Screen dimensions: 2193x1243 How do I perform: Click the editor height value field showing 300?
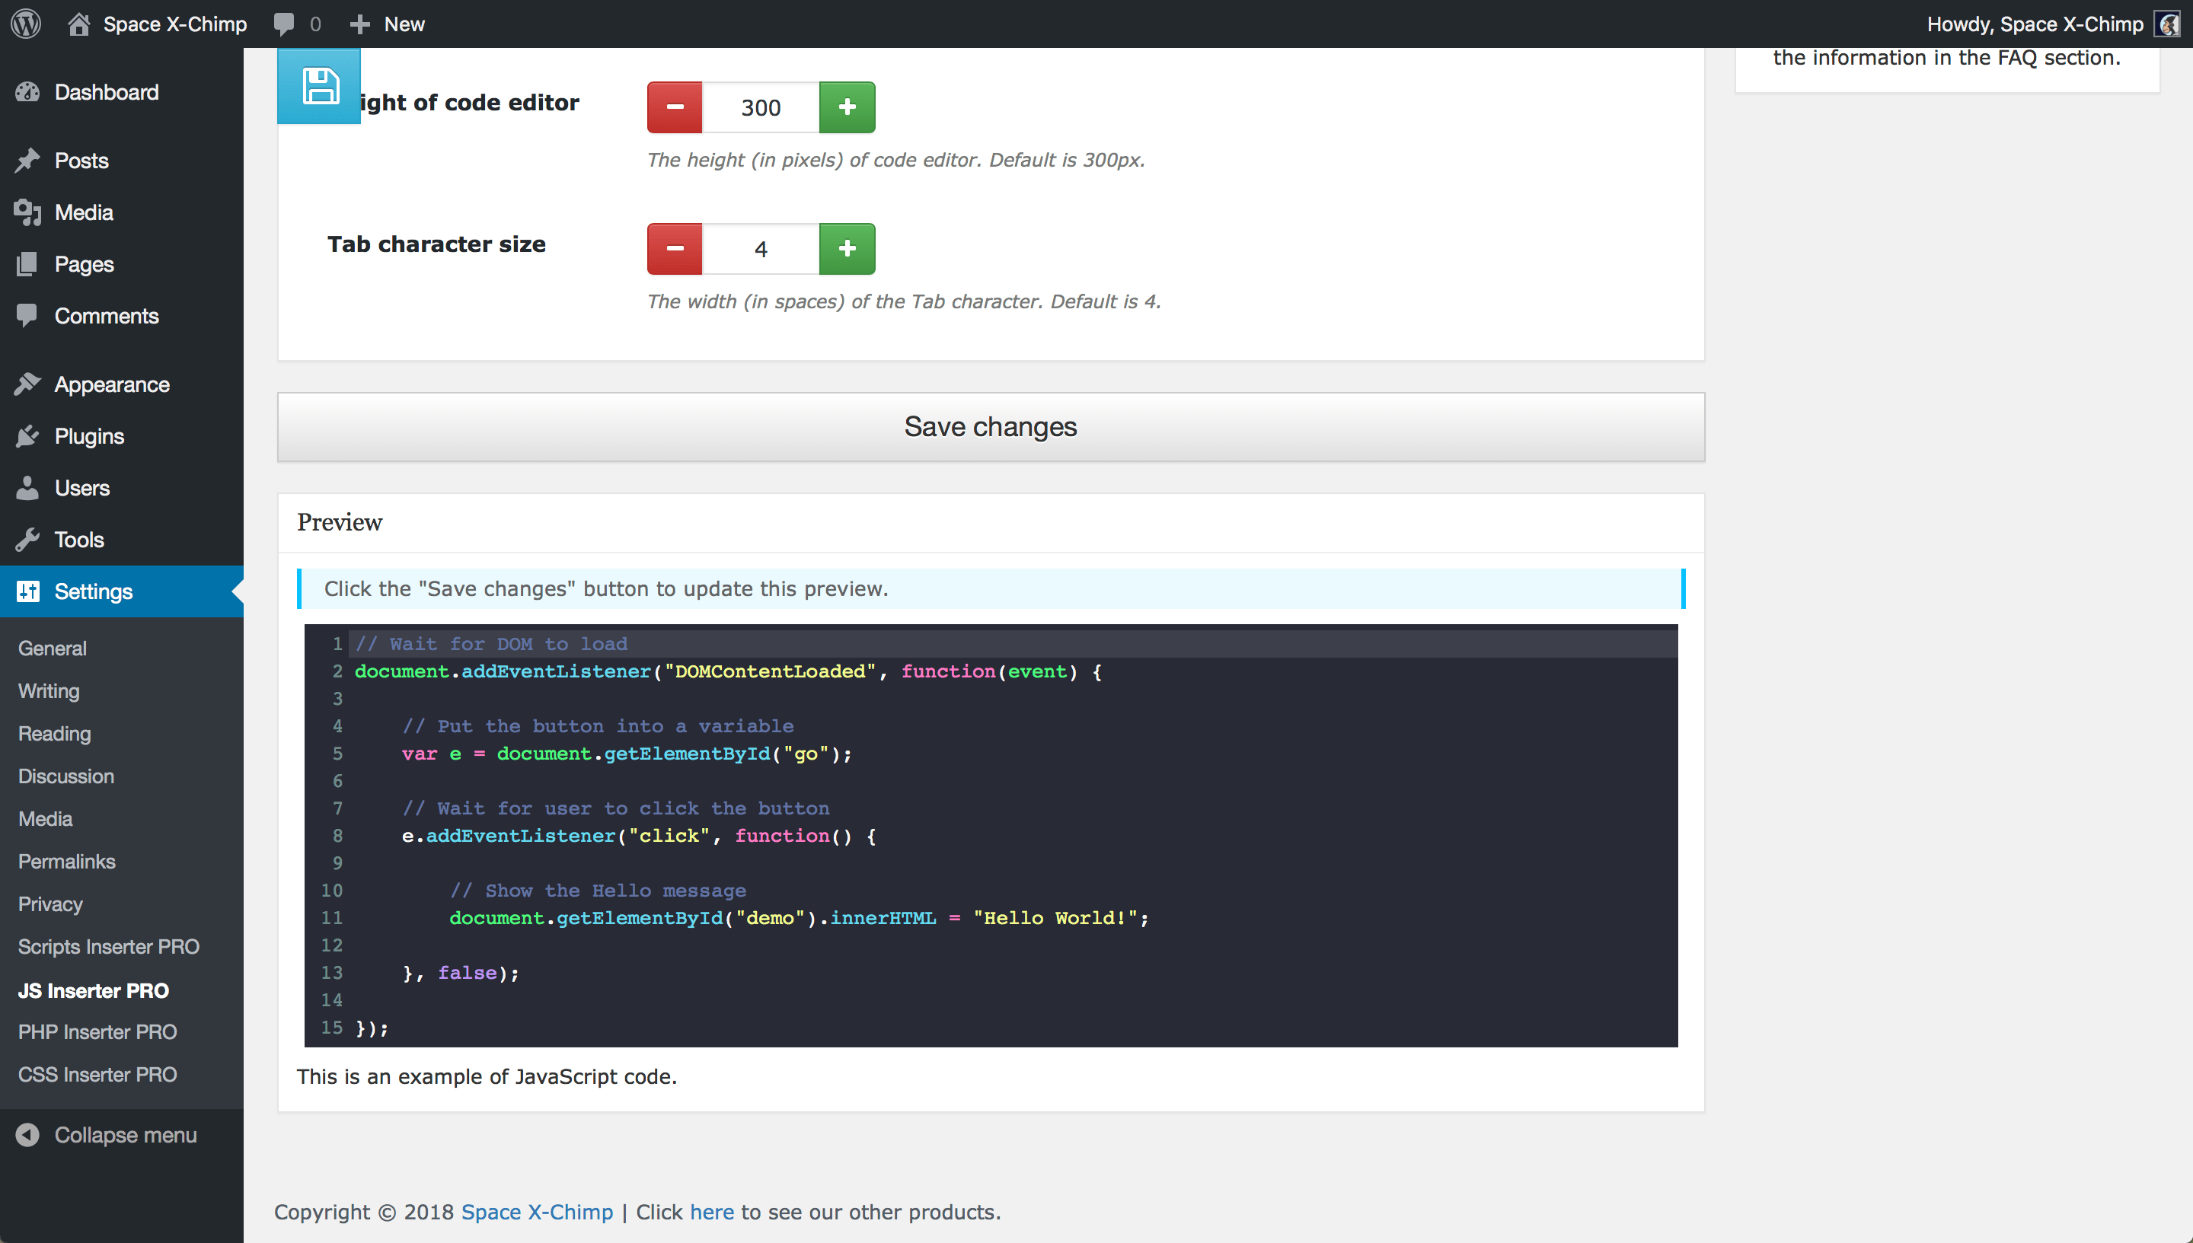pyautogui.click(x=761, y=107)
